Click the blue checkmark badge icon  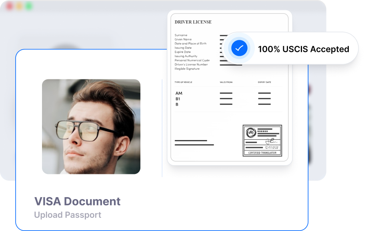point(239,49)
